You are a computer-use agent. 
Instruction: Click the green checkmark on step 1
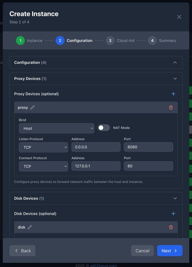point(20,41)
